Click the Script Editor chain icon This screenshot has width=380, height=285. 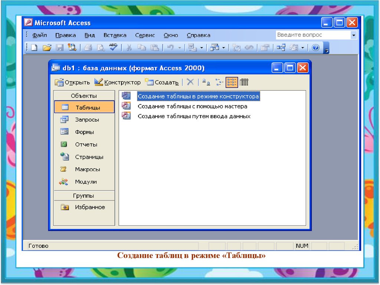click(x=249, y=47)
